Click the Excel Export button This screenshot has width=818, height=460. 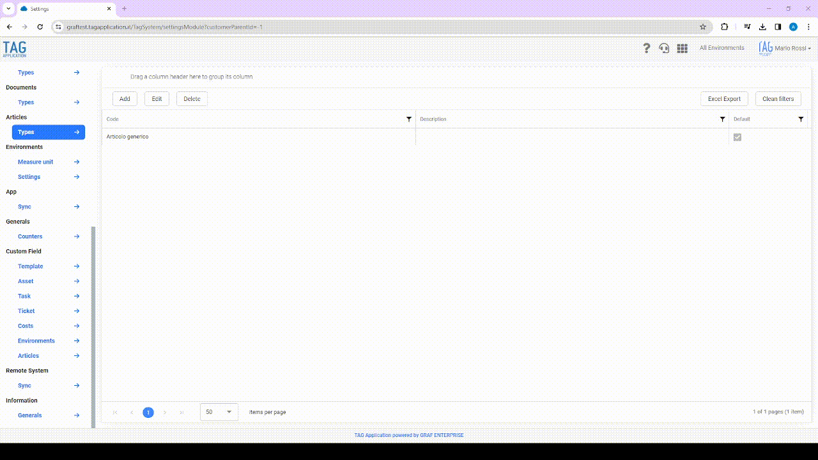[x=724, y=99]
